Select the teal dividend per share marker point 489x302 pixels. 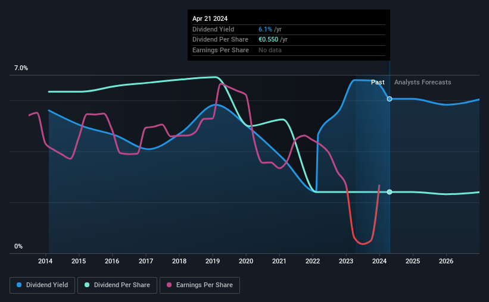[x=390, y=192]
